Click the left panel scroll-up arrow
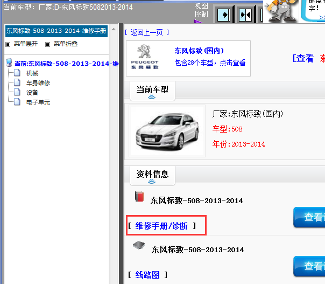The height and width of the screenshot is (284, 325). coord(114,30)
